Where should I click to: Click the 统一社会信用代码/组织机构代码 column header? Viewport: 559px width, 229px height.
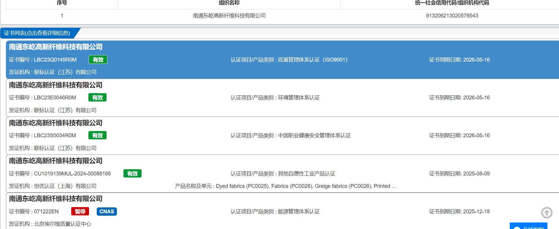point(452,3)
